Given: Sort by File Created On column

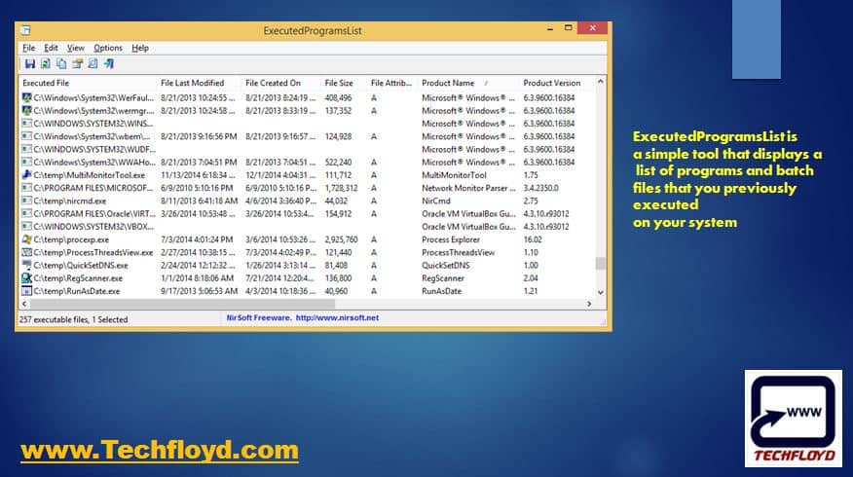Looking at the screenshot, I should (x=280, y=83).
